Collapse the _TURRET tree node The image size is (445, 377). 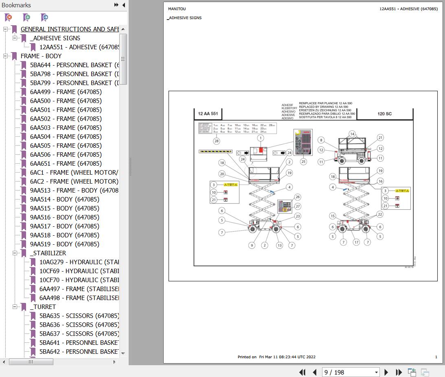point(15,307)
